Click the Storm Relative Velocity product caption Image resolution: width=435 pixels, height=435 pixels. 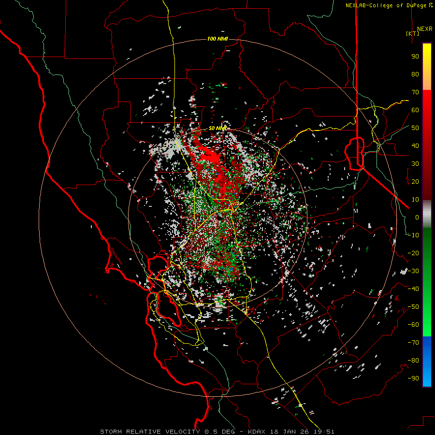[217, 432]
